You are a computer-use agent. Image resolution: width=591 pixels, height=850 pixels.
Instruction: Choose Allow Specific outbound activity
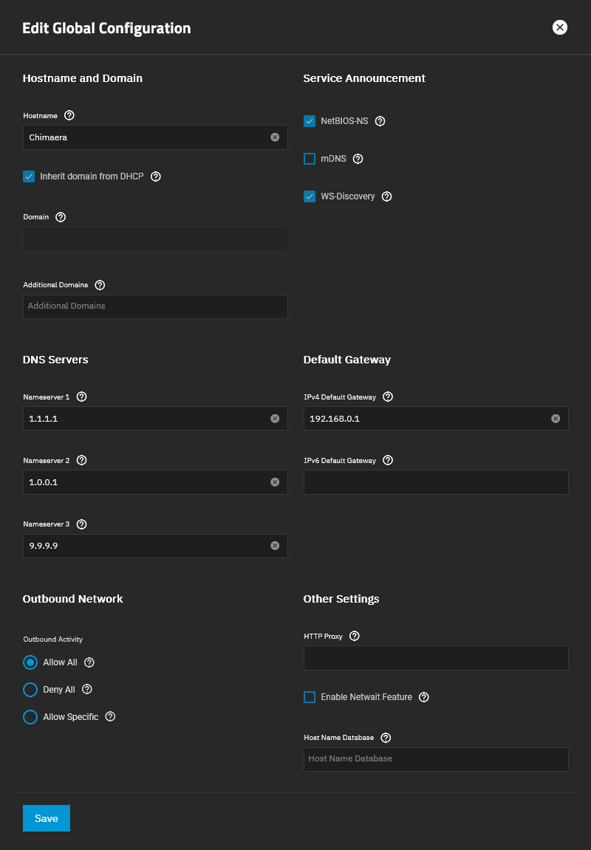click(x=30, y=716)
